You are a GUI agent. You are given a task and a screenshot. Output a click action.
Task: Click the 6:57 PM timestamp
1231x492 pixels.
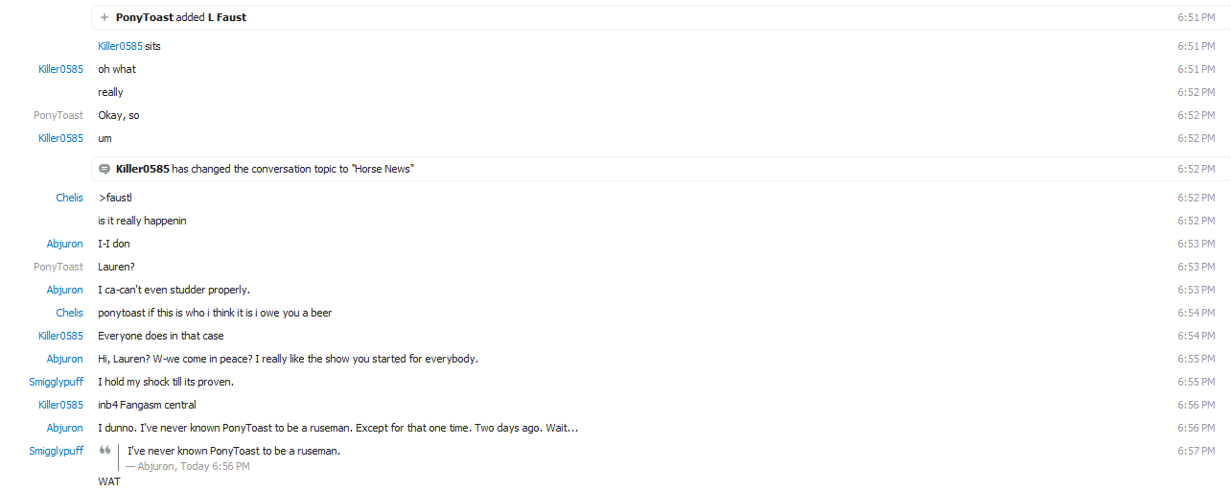(1196, 451)
